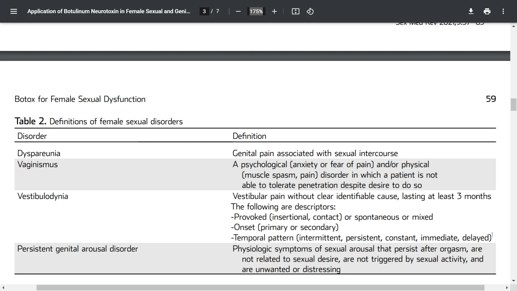Click the vertical scrollbar thumb
This screenshot has height=291, width=517.
(x=513, y=105)
